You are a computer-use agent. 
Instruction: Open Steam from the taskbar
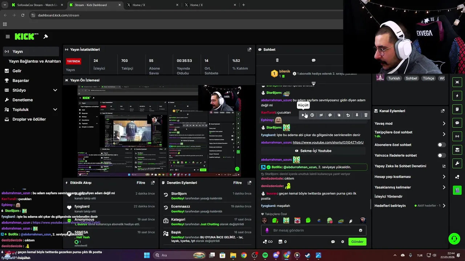308,255
